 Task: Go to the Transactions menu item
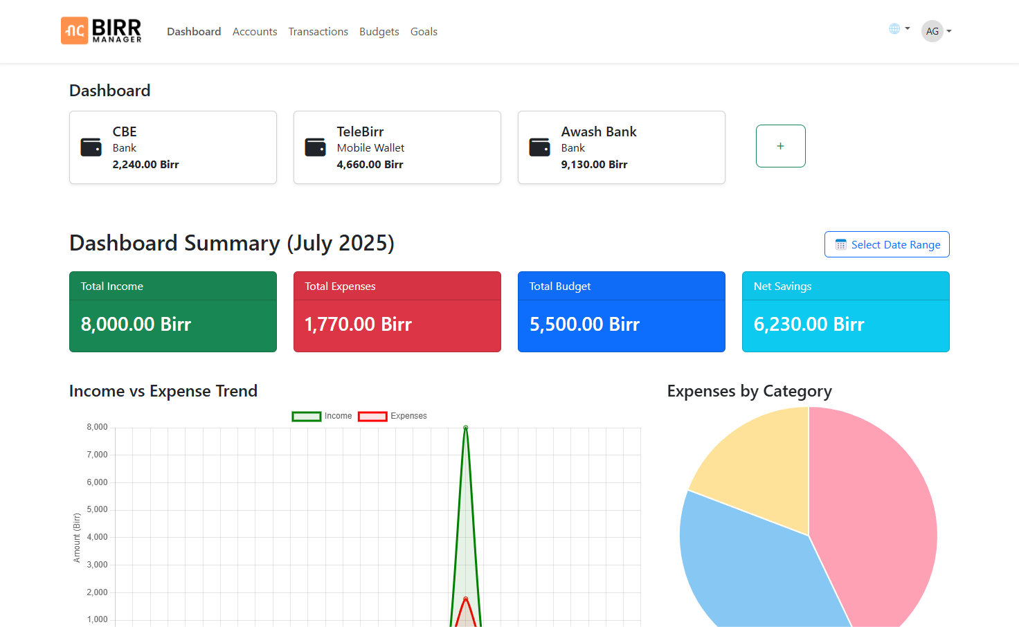(318, 32)
